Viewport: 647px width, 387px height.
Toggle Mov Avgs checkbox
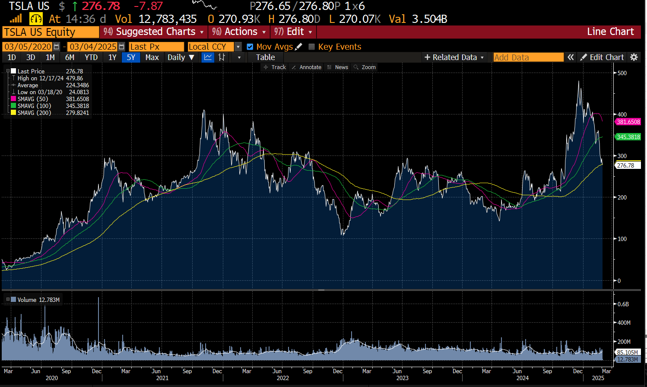pos(250,47)
